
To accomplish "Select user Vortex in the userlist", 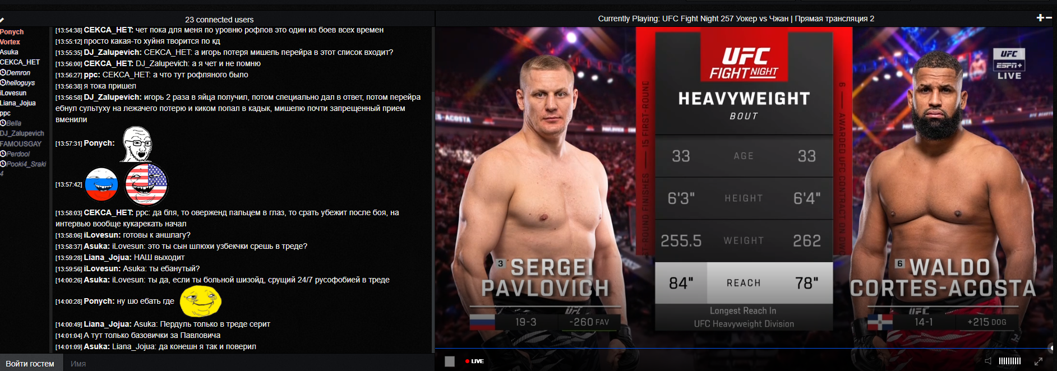I will click(10, 42).
